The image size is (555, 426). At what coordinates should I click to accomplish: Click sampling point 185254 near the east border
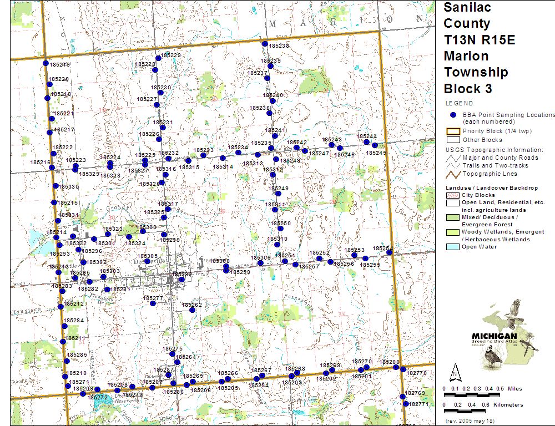pos(390,252)
